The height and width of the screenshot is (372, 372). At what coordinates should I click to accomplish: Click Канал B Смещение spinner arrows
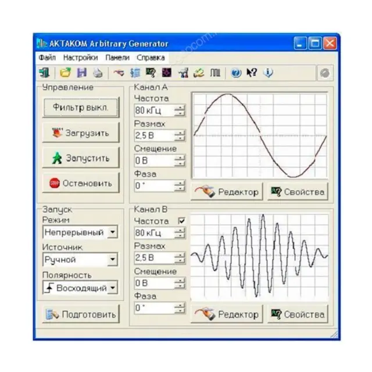click(x=180, y=283)
